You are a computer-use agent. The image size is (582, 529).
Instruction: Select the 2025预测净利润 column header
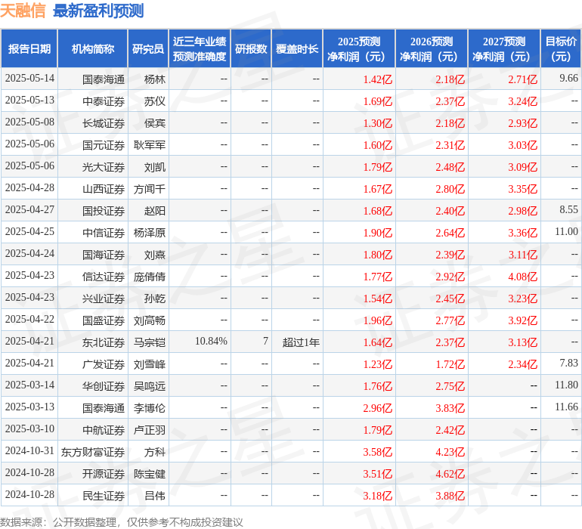[x=359, y=48]
